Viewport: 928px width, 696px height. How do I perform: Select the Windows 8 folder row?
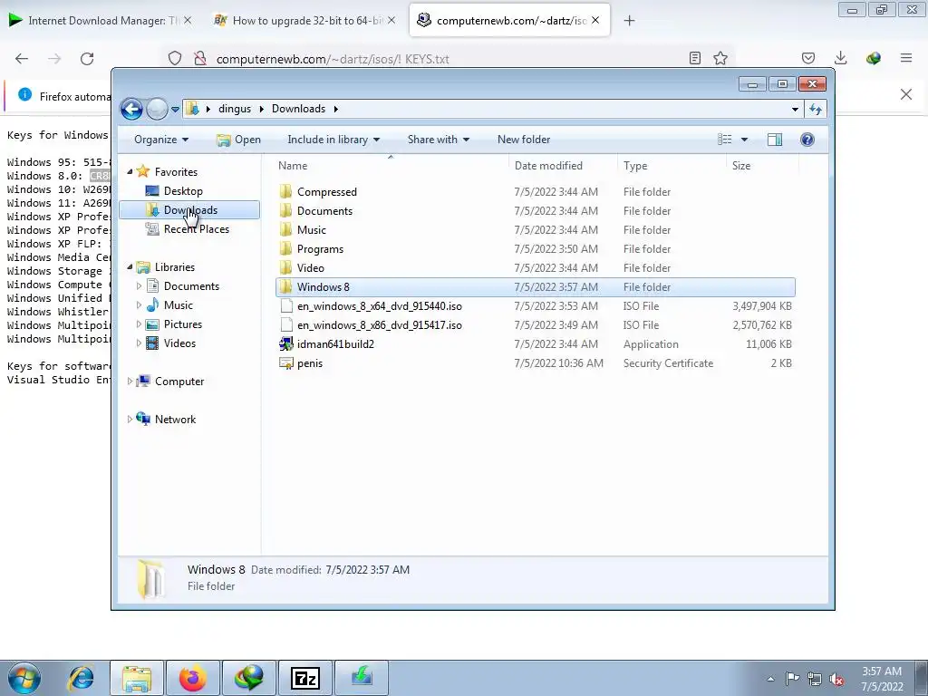[536, 287]
